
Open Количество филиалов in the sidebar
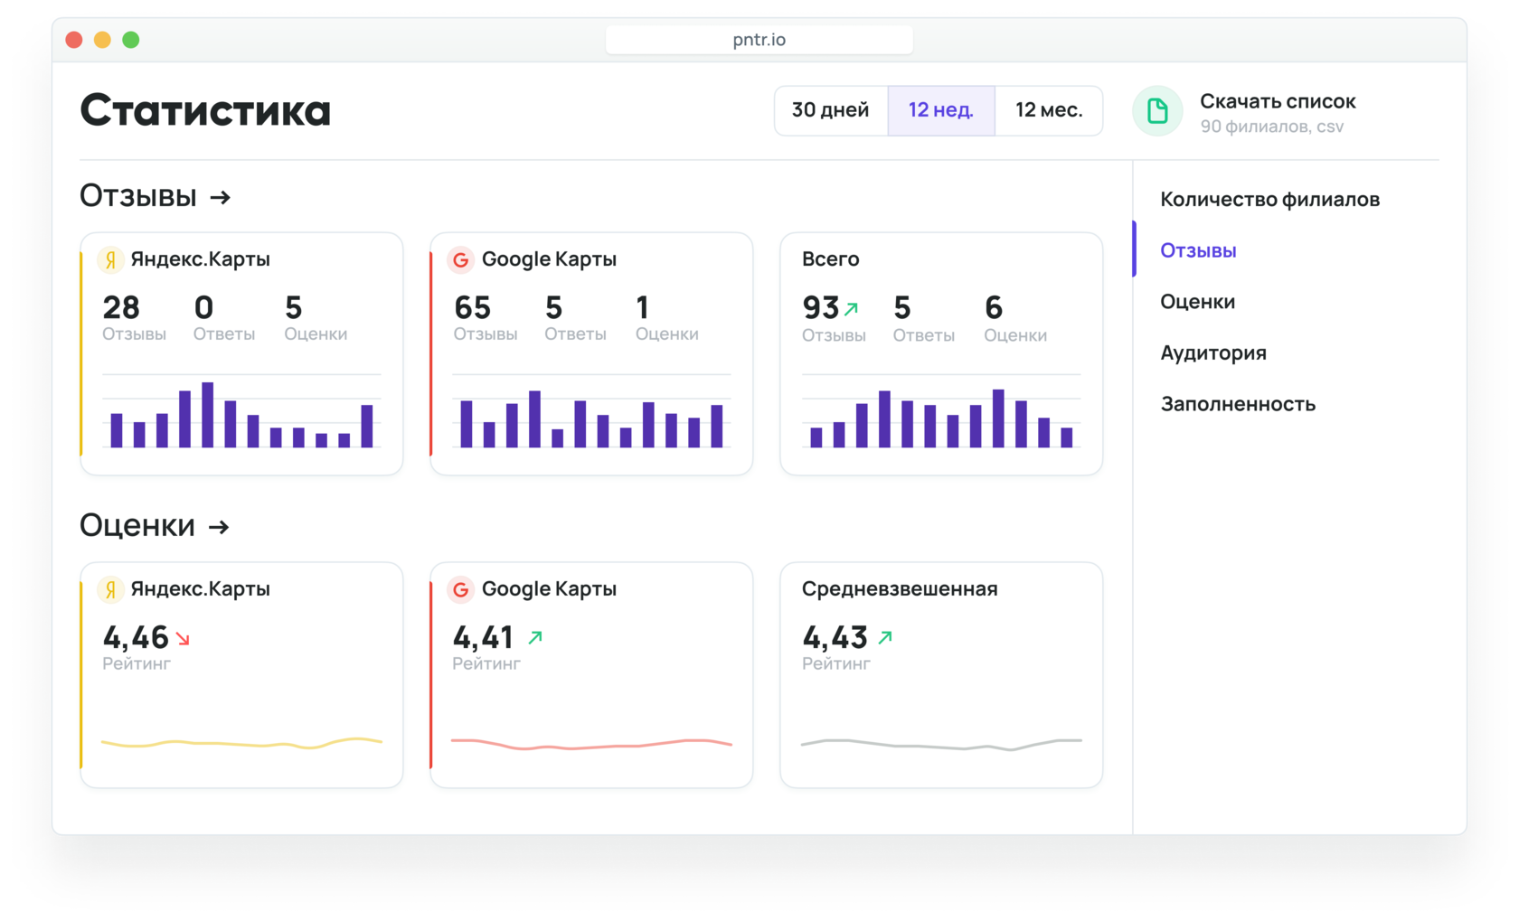(1269, 199)
